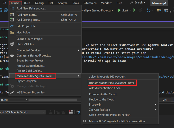The image size is (174, 128).
Task: Select New Folder menu entry
Action: 46,33
